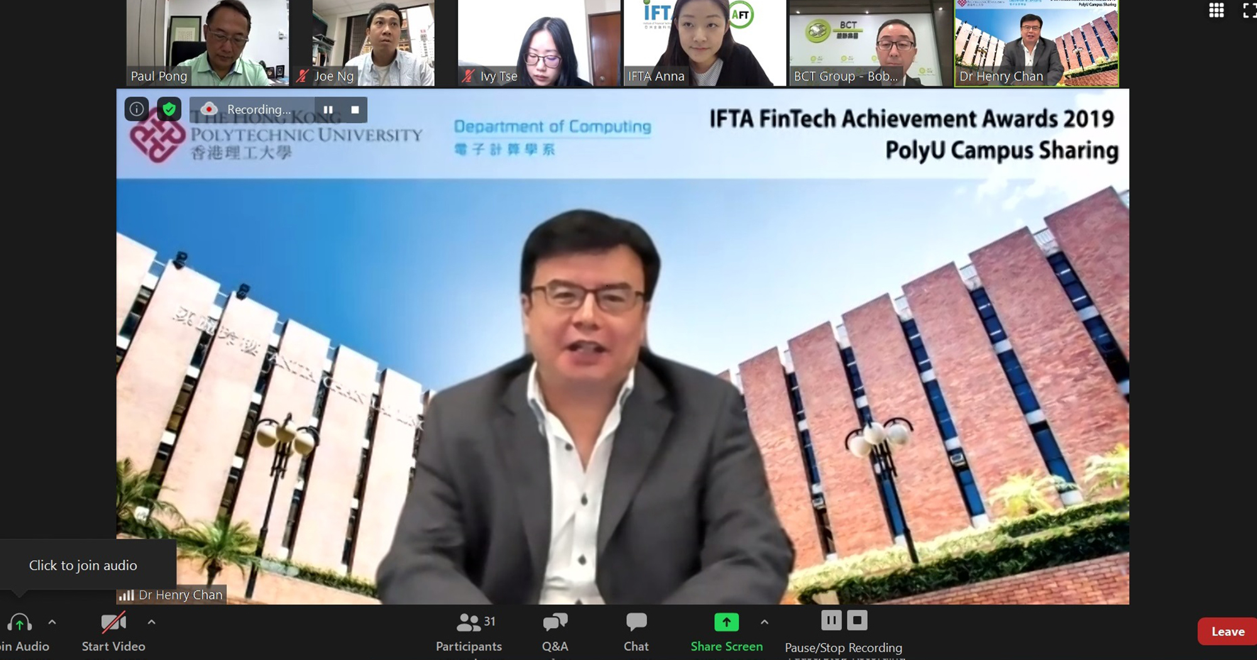This screenshot has width=1257, height=660.
Task: Join audio with headphone icon
Action: [x=19, y=624]
